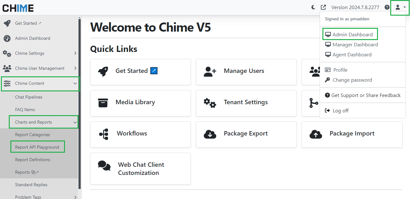Click the open-in-new-window icon beside Version

point(323,7)
